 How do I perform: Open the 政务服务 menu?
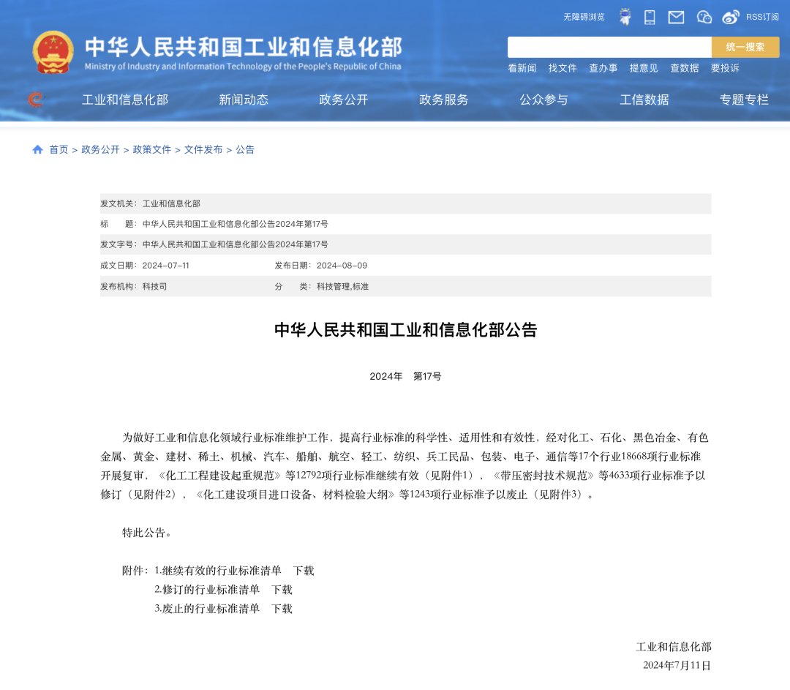point(443,100)
